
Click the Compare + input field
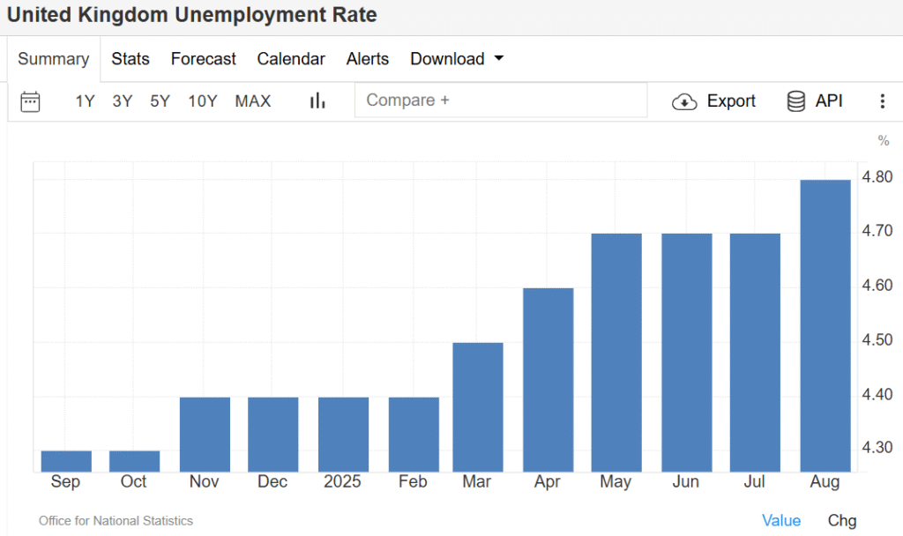tap(500, 100)
